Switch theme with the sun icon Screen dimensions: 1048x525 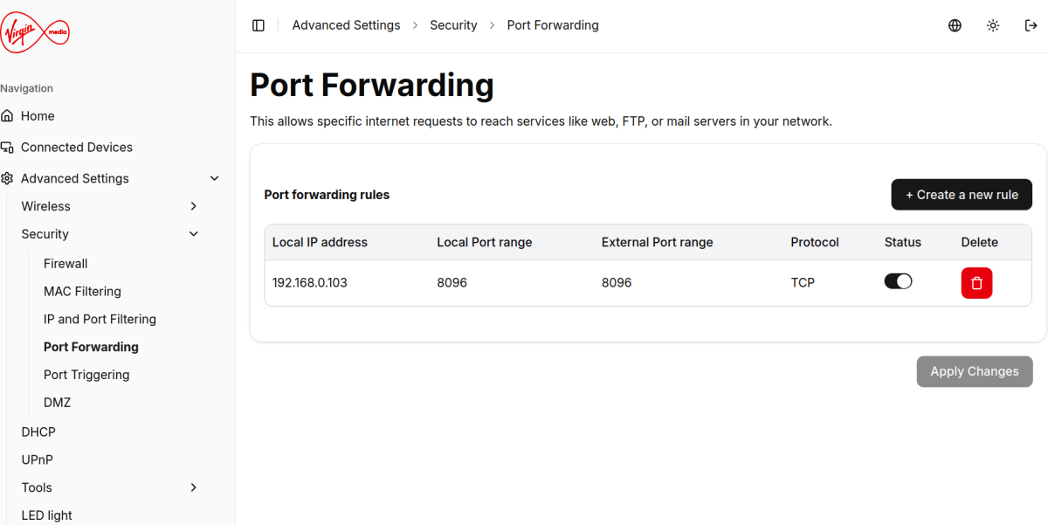(x=993, y=25)
